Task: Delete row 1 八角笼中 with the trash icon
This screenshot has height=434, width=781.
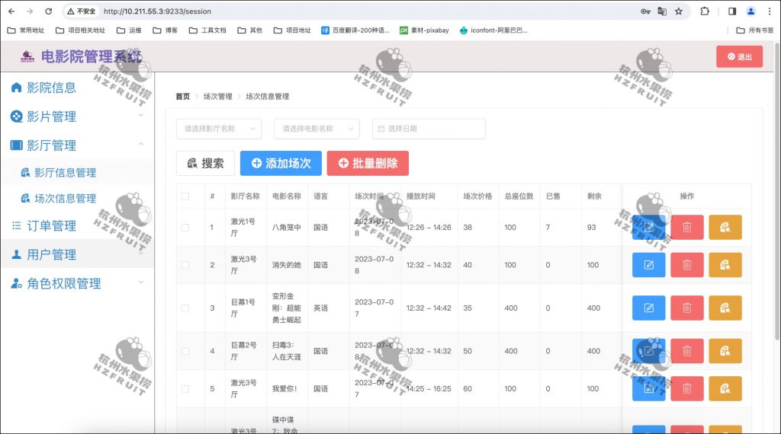Action: click(x=687, y=227)
